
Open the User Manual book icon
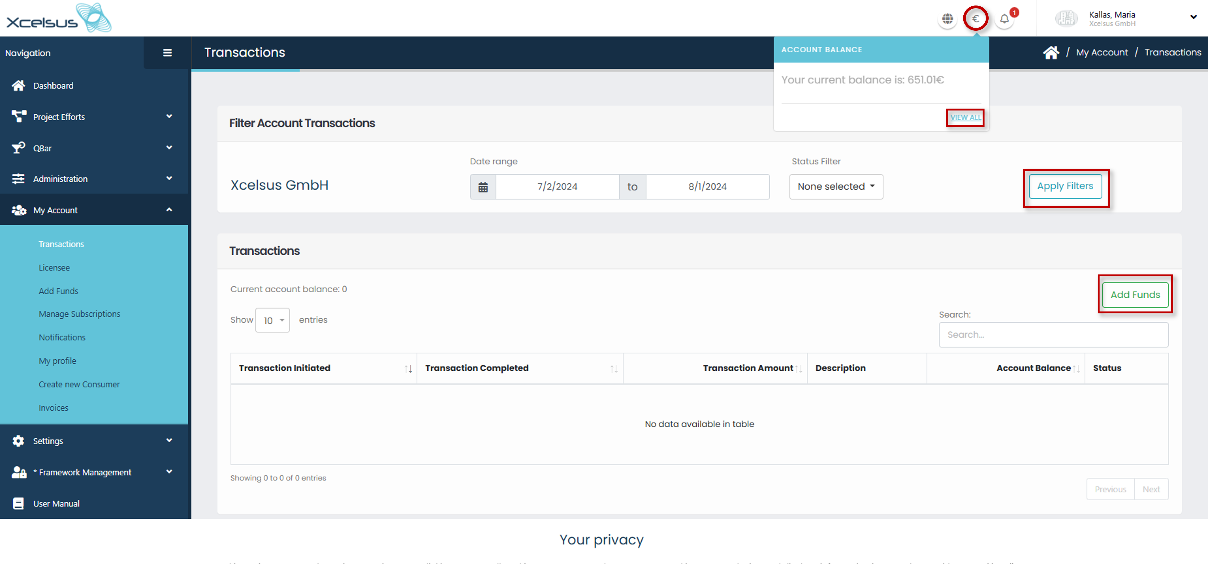[x=18, y=504]
